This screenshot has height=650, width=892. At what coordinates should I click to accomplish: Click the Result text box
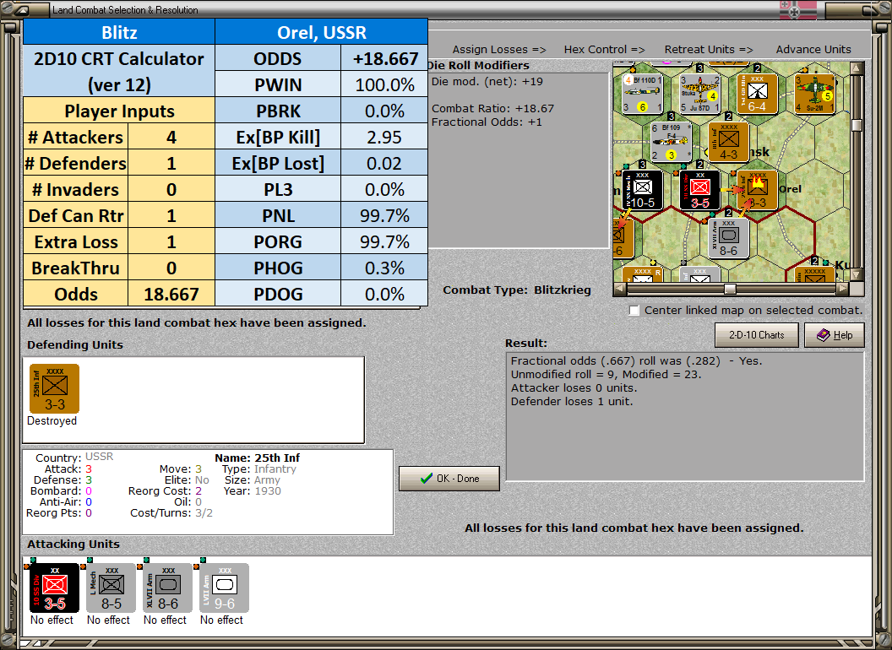685,416
